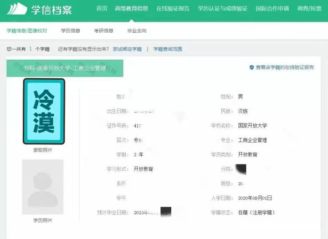Click the 出生日期 label

pyautogui.click(x=118, y=111)
